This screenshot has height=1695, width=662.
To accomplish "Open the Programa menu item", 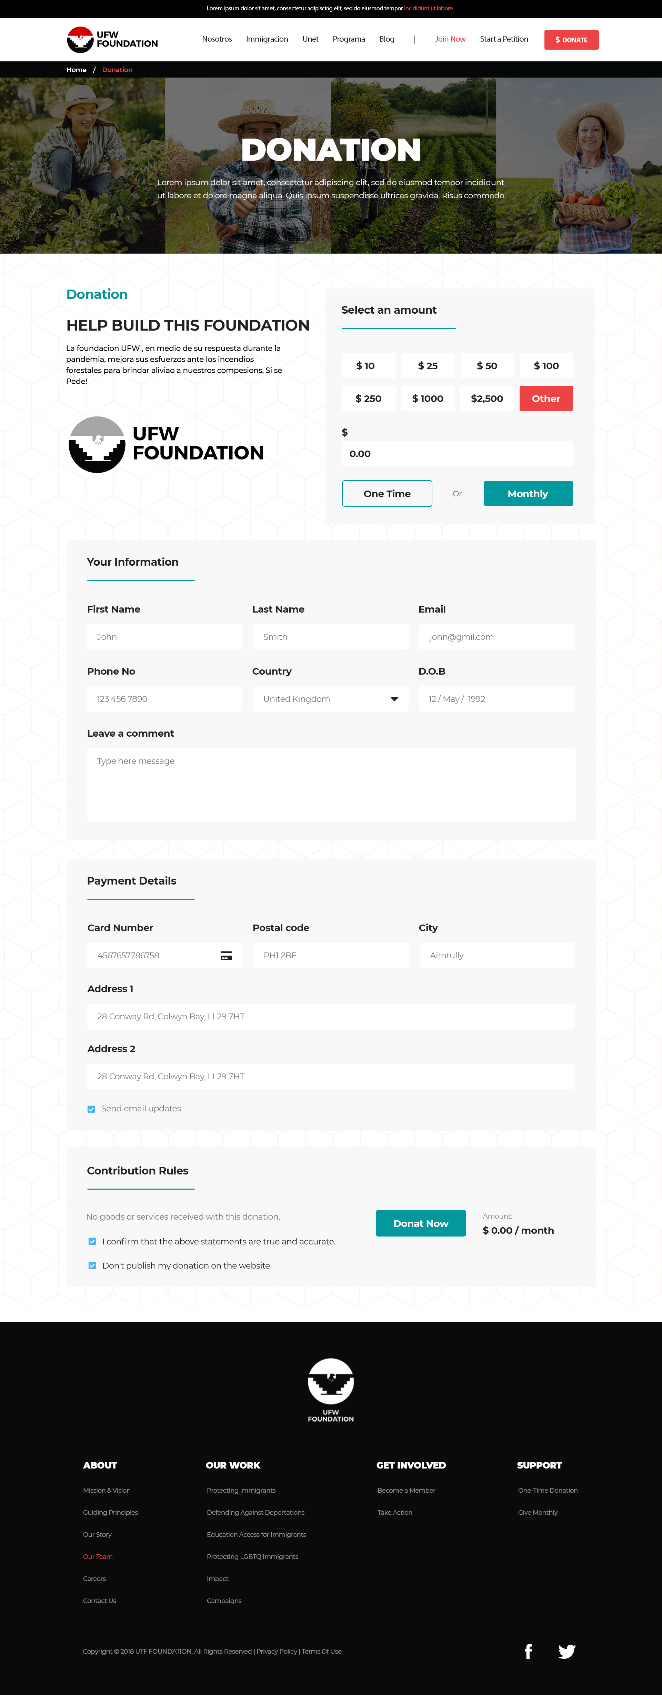I will point(349,40).
